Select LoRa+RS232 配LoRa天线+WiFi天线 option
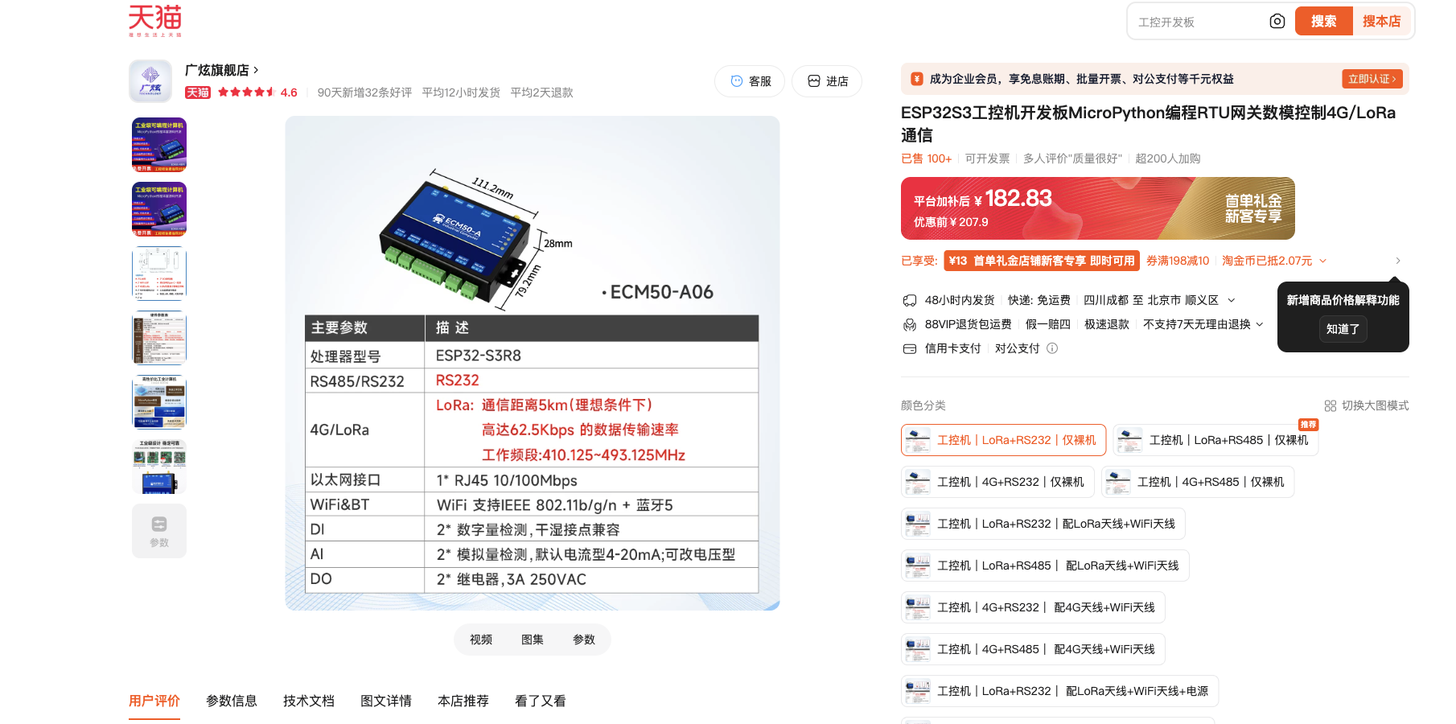The image size is (1456, 724). 1043,524
